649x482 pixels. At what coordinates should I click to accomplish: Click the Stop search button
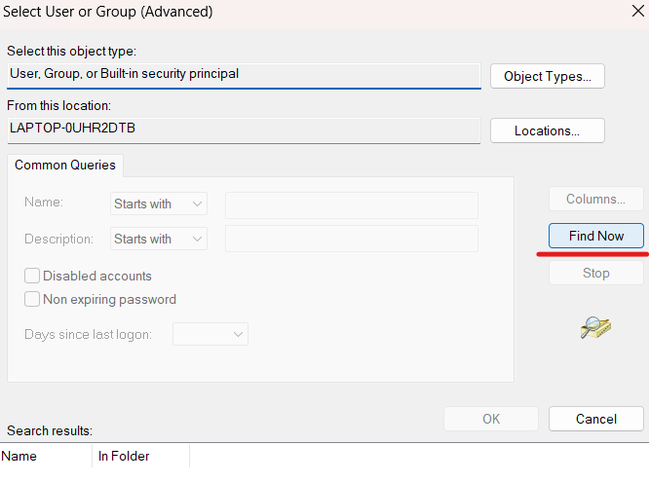(x=596, y=273)
